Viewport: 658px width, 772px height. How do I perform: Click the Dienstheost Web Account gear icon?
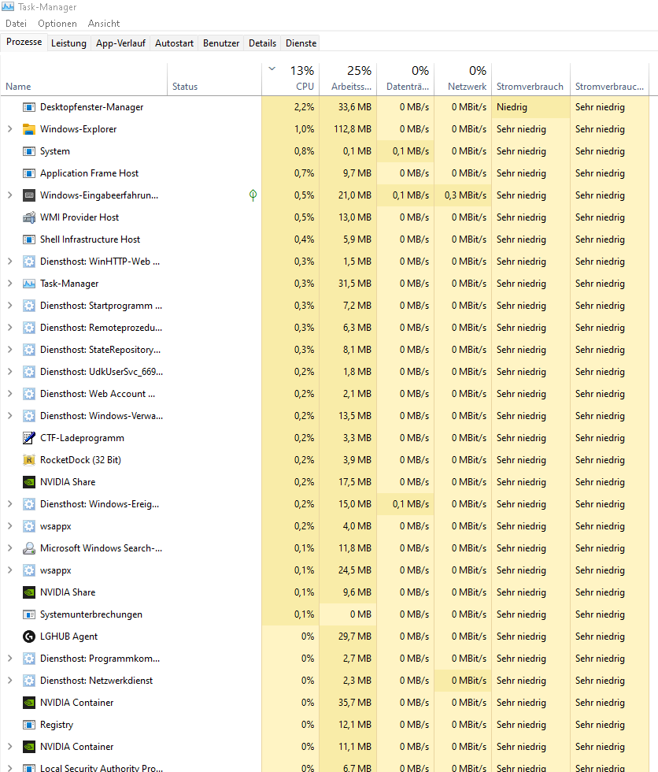29,394
